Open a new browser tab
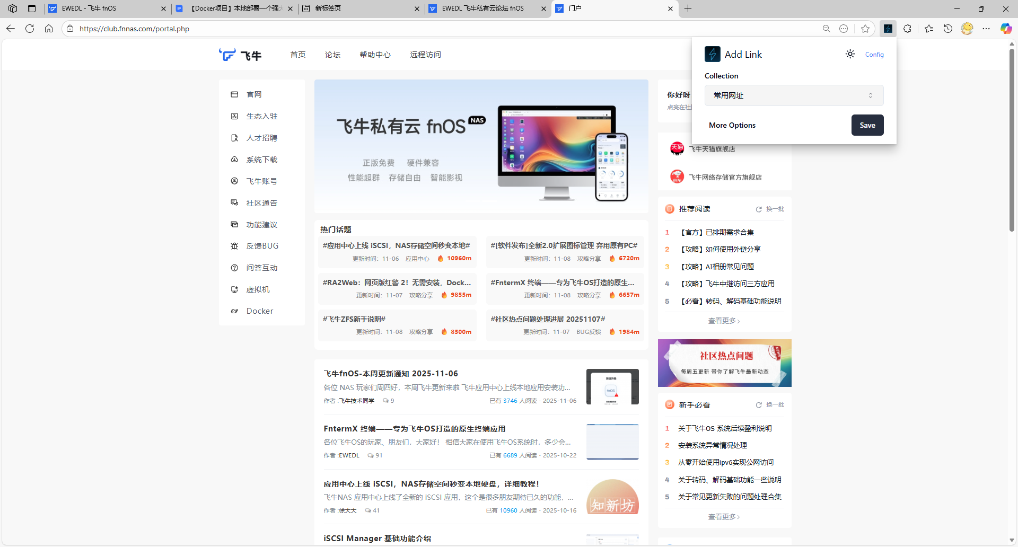The width and height of the screenshot is (1018, 547). [688, 8]
